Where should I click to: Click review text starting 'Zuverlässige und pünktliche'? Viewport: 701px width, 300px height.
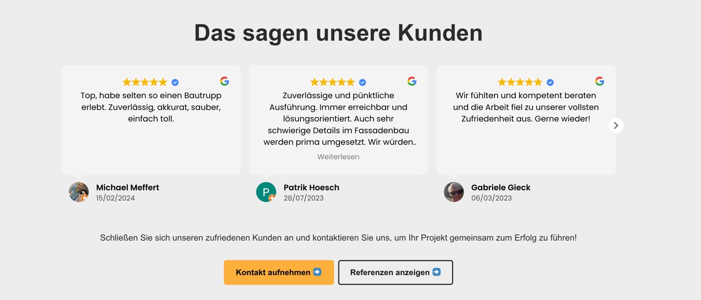pos(339,119)
